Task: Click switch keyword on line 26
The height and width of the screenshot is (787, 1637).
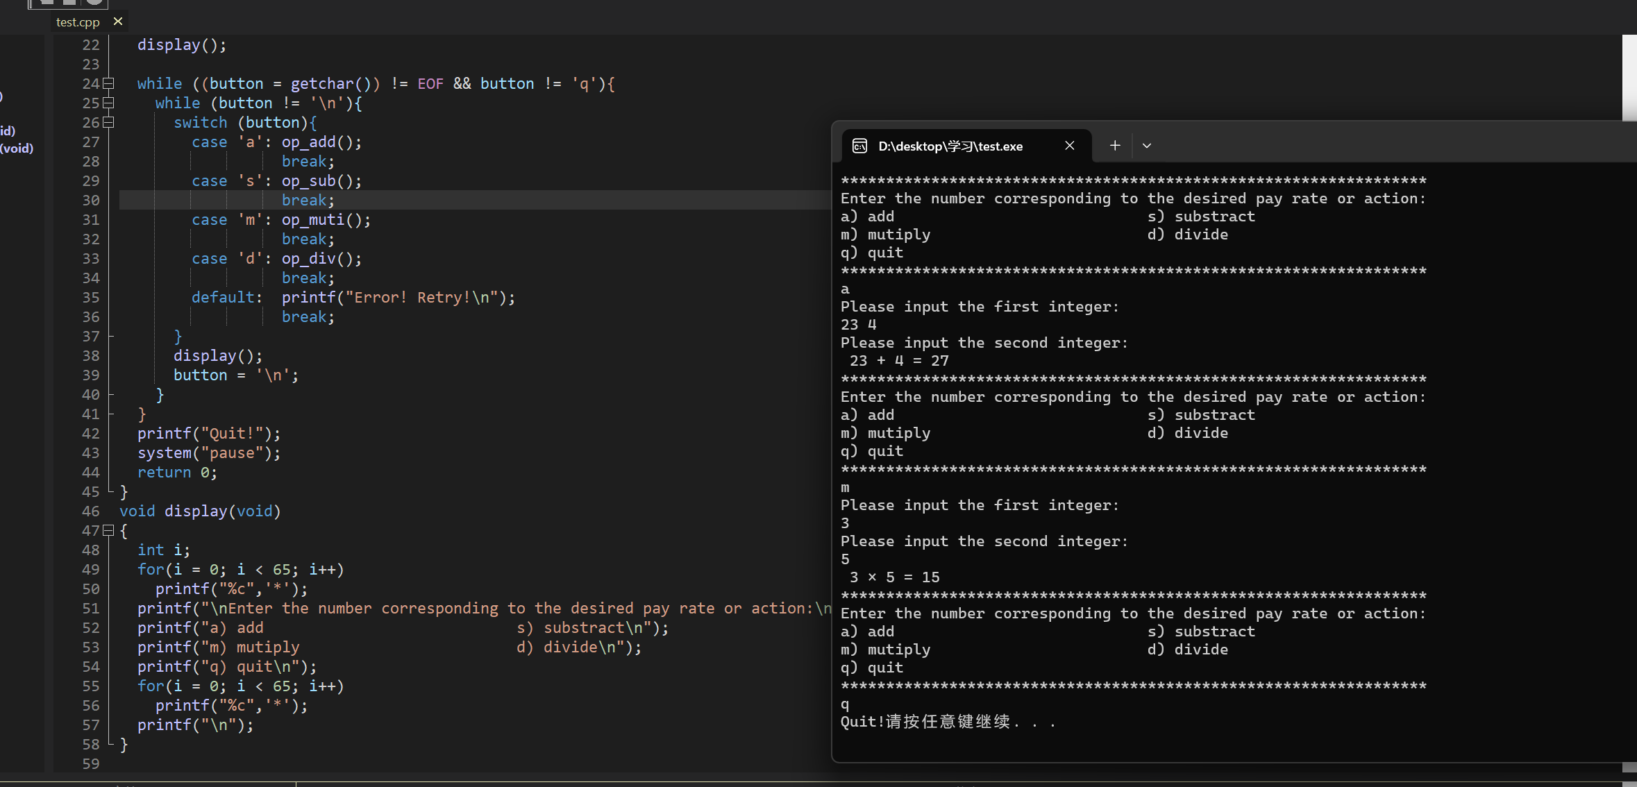Action: tap(201, 123)
